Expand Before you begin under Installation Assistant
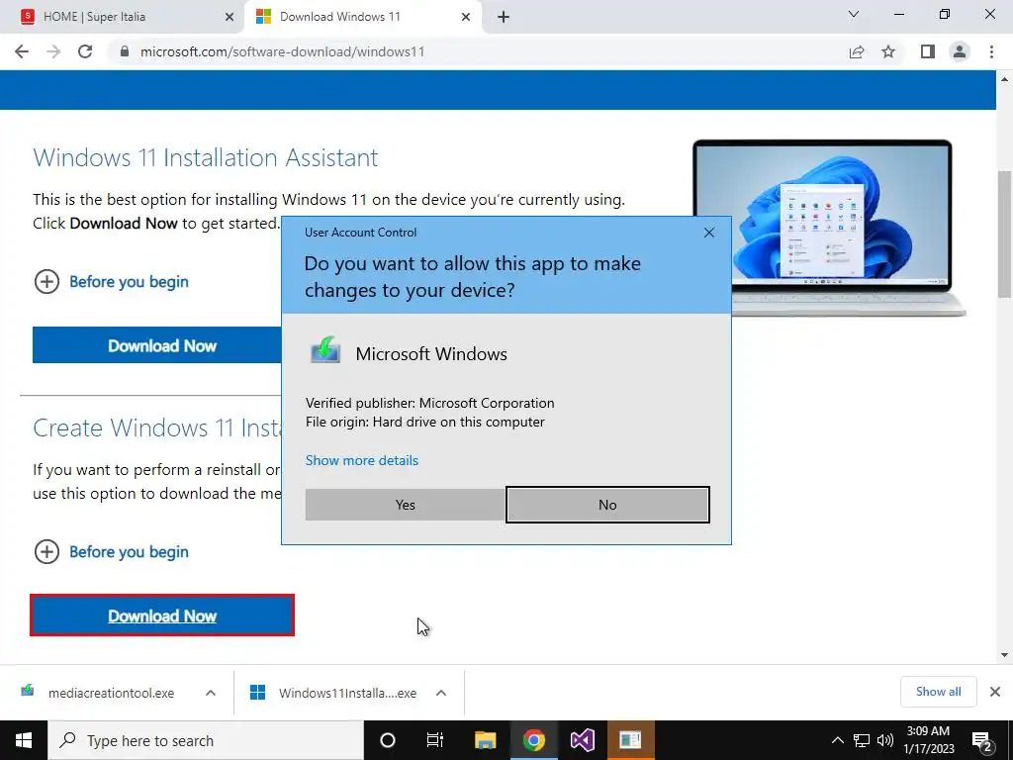1013x760 pixels. click(x=111, y=282)
